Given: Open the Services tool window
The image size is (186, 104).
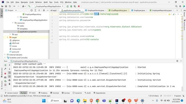Looking at the screenshot, I should click(x=66, y=93).
